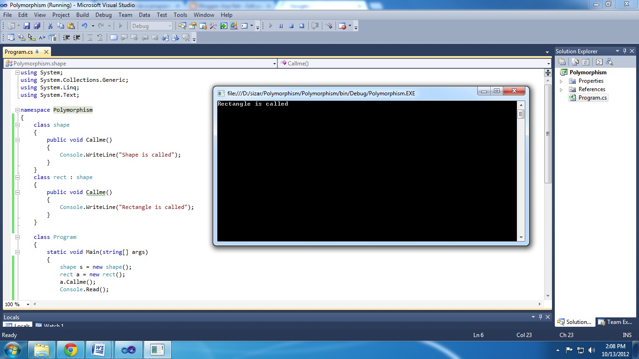Click Show All Files in Solution Explorer
The image size is (639, 359).
point(575,62)
